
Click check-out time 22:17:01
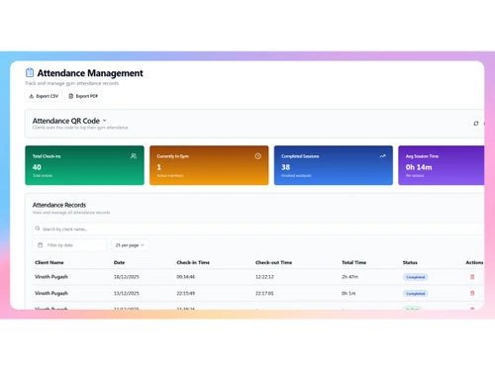(264, 293)
